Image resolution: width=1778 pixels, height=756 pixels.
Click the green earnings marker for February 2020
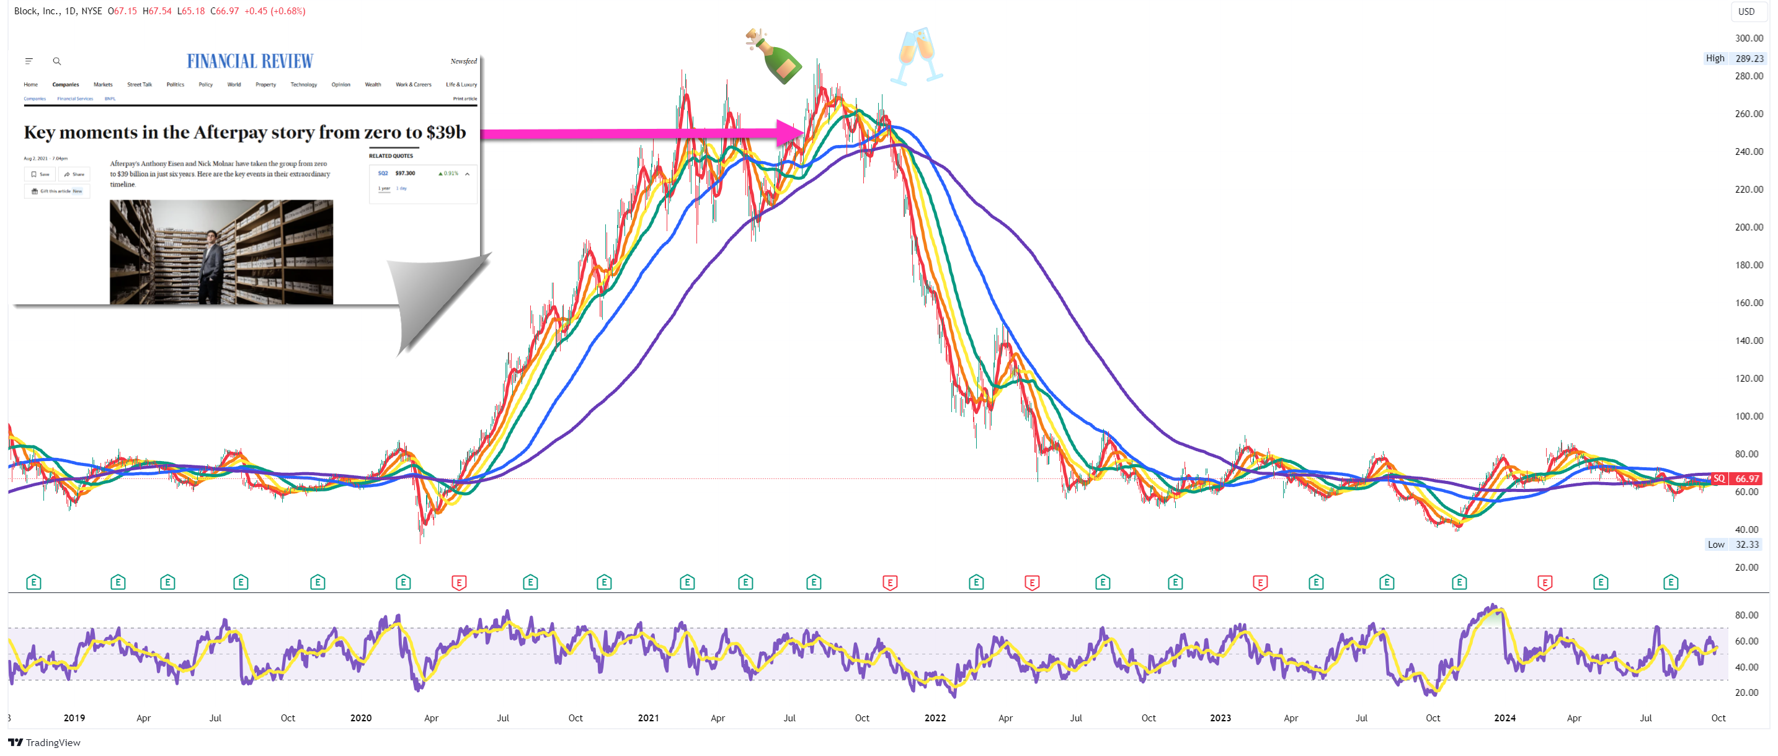point(403,582)
